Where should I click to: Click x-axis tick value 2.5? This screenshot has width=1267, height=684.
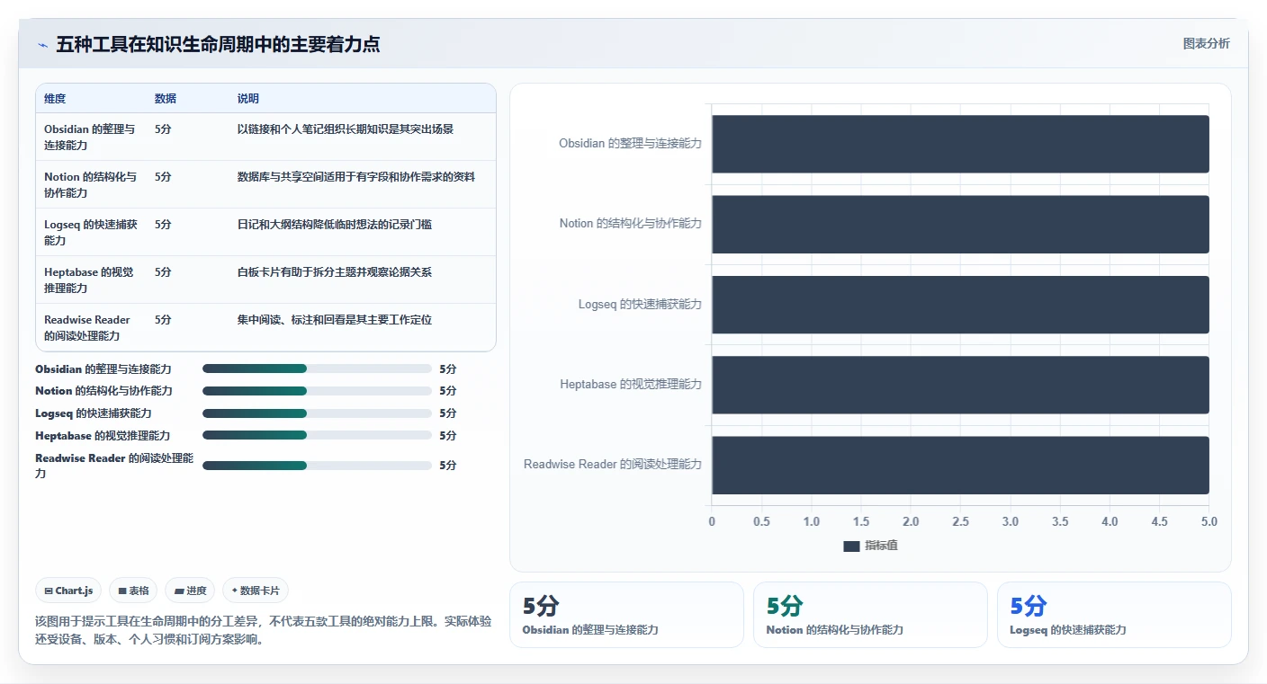click(960, 521)
